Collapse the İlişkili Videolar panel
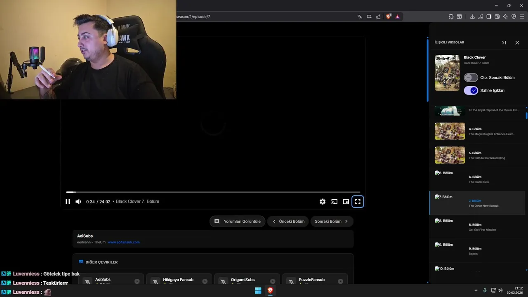The image size is (528, 297). [x=504, y=42]
